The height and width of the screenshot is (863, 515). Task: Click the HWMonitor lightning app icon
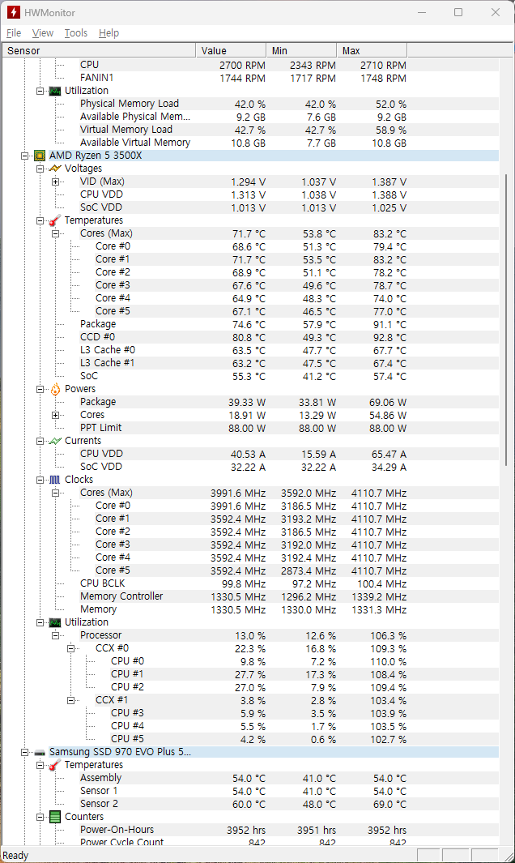[14, 12]
